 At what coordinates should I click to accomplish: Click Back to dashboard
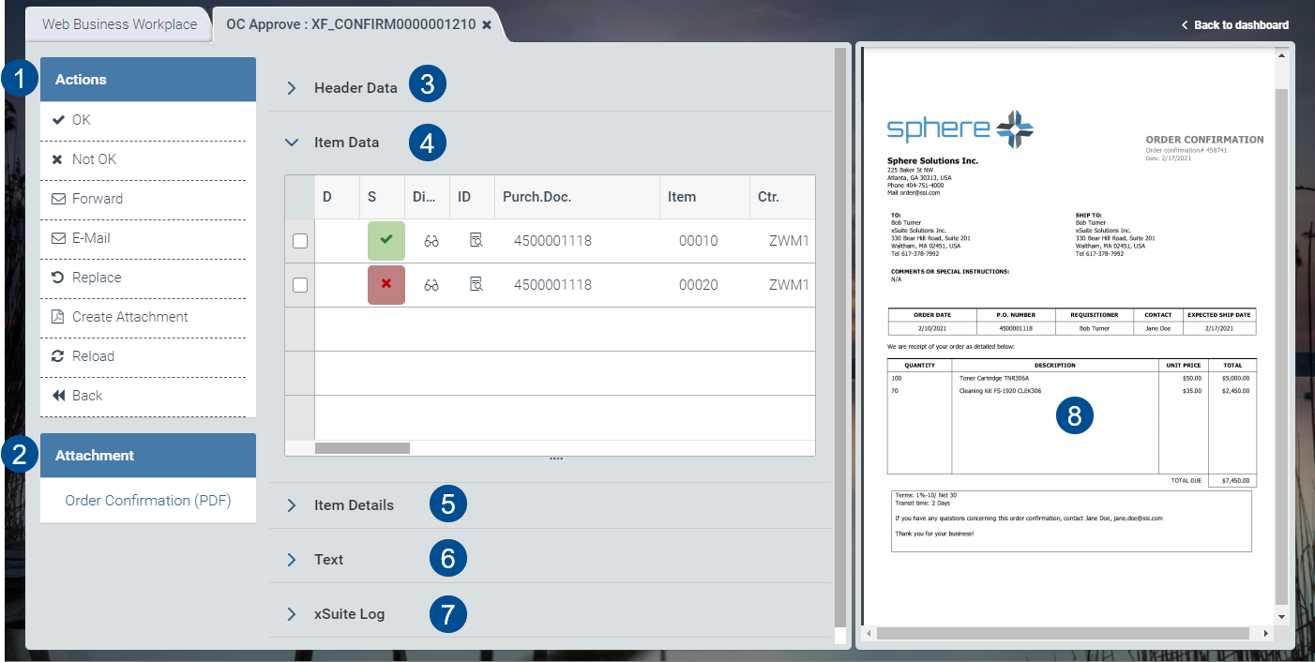coord(1234,24)
